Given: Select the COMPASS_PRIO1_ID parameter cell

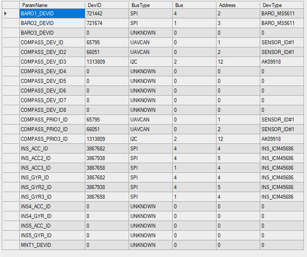Looking at the screenshot, I should click(x=52, y=120).
